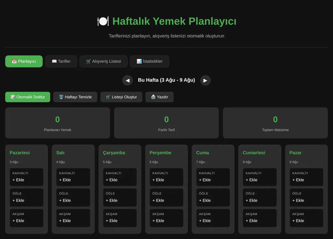Add Akşam meal on Cumartesi

(259, 218)
